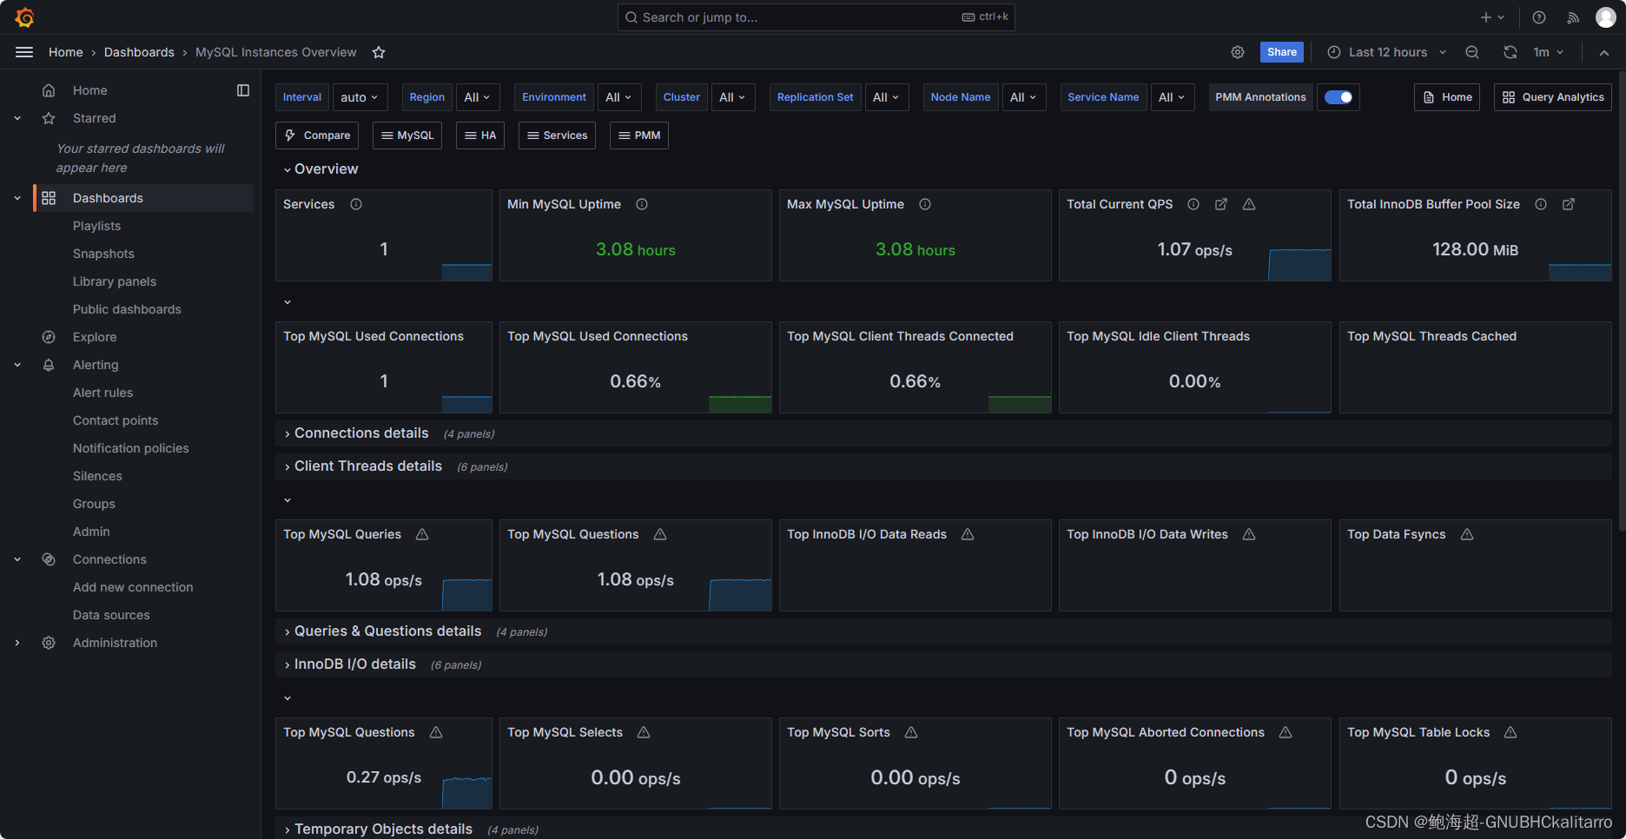Open the Last 12 hours time picker
Viewport: 1626px width, 839px height.
[x=1387, y=52]
